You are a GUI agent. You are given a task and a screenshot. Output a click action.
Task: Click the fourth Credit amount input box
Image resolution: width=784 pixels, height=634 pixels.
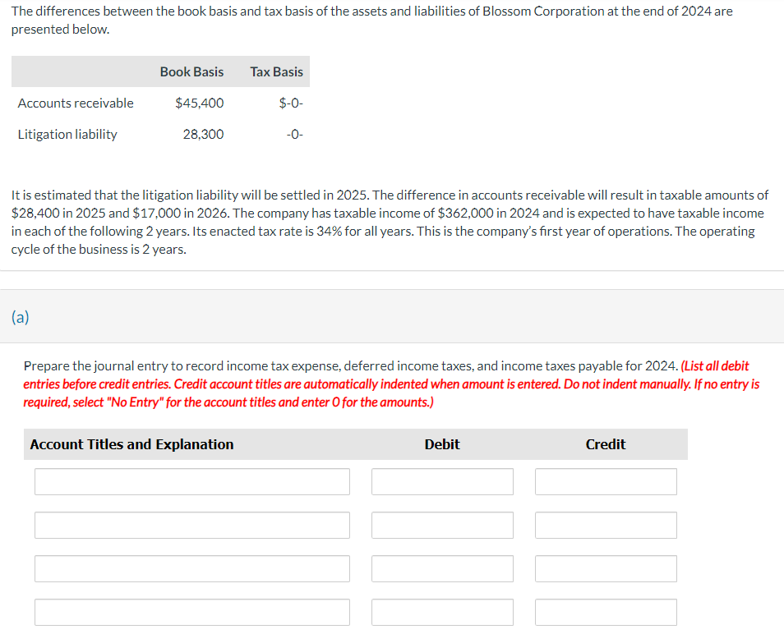tap(605, 612)
